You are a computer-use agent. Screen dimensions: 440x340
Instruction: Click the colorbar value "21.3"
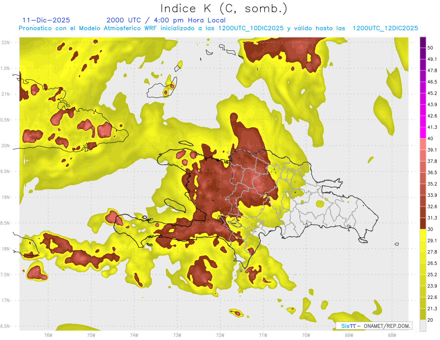pyautogui.click(x=432, y=309)
